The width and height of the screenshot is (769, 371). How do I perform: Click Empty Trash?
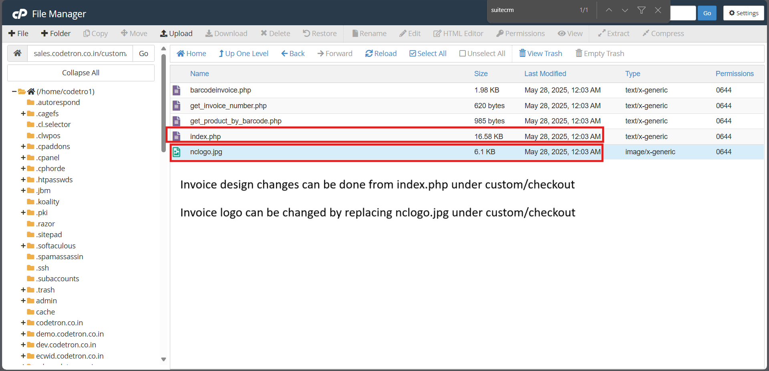[x=600, y=54]
